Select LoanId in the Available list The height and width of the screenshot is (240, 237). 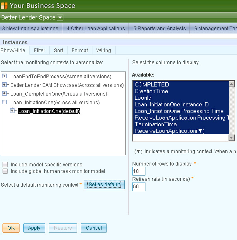pos(181,98)
